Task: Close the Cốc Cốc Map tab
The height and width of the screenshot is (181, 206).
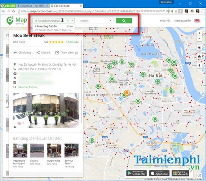Action: click(x=81, y=6)
